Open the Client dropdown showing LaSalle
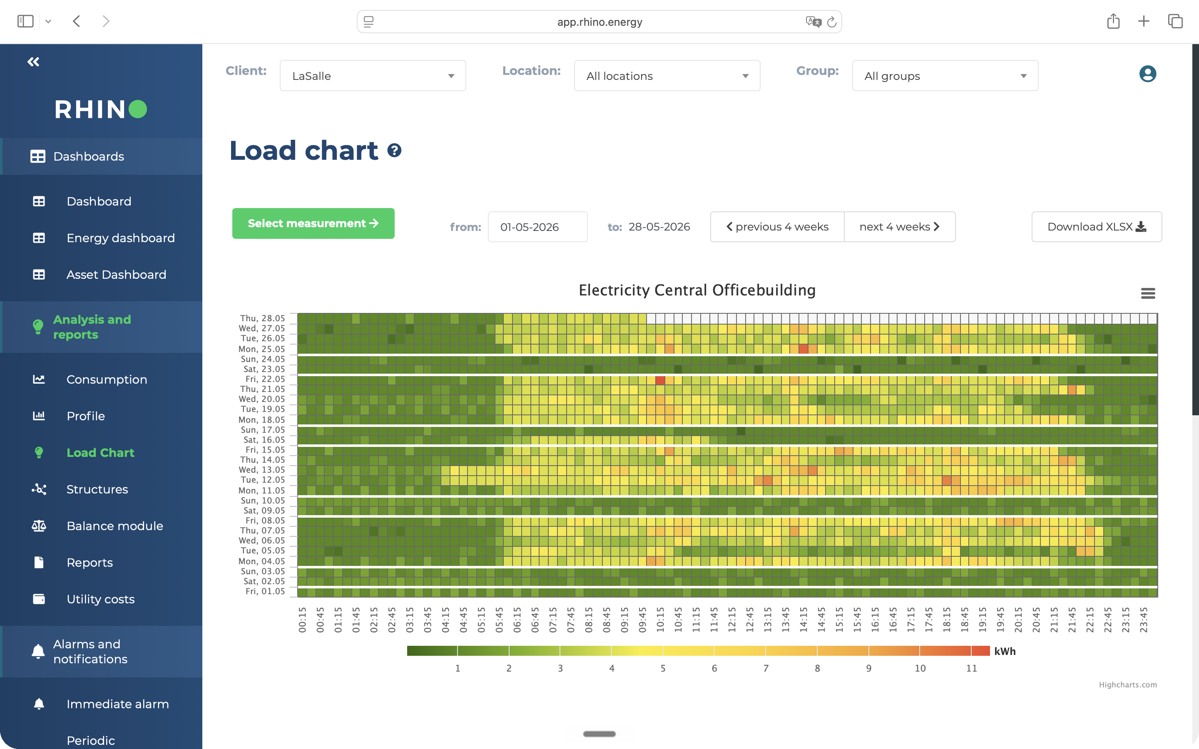 [x=373, y=76]
